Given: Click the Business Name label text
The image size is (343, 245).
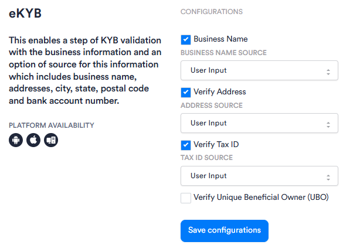Looking at the screenshot, I should (x=220, y=39).
